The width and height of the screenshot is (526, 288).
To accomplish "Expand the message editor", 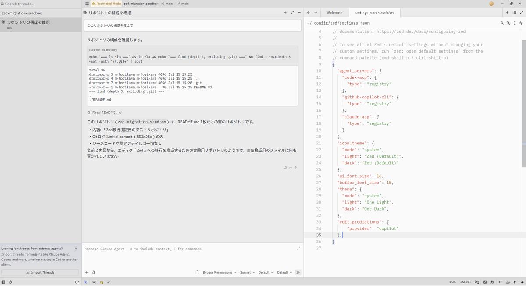I will tap(299, 249).
